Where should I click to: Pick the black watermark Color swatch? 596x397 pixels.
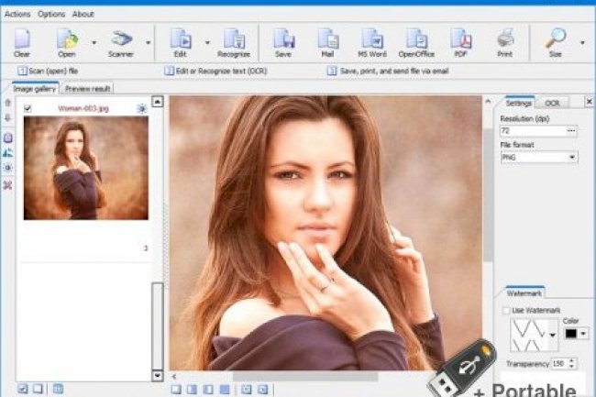click(569, 334)
